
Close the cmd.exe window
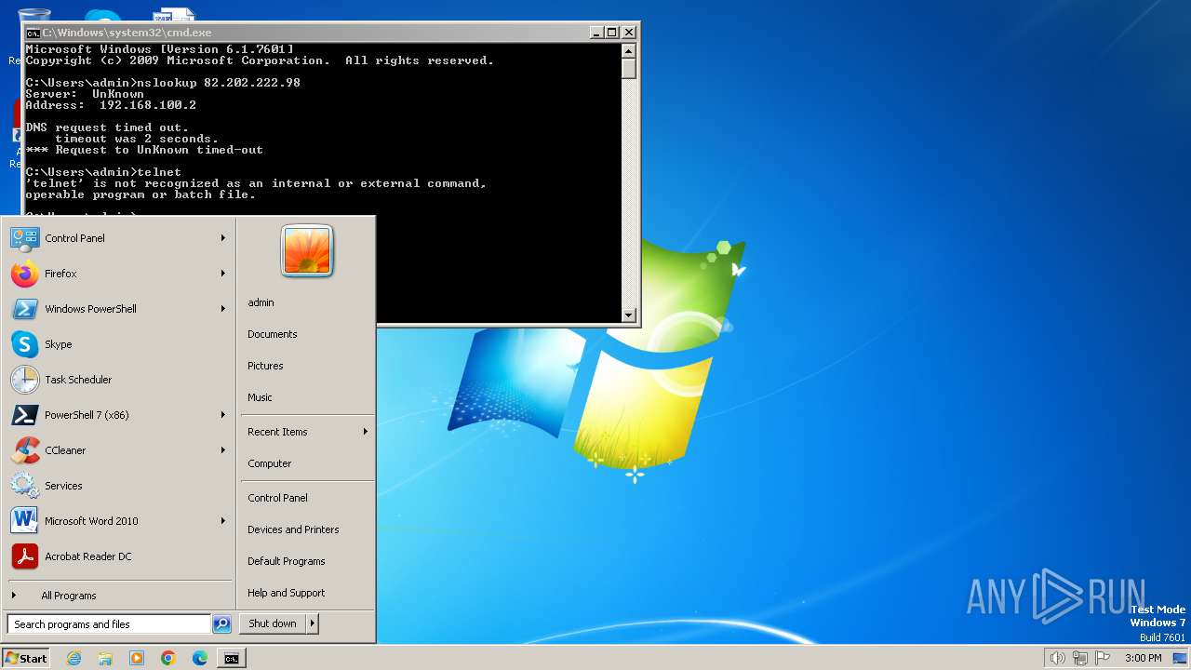[629, 33]
